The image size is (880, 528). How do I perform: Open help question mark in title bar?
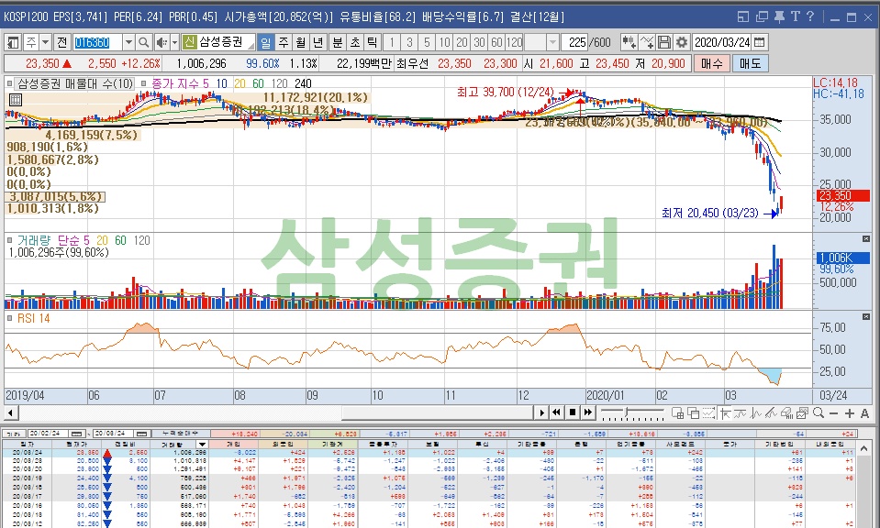tap(810, 16)
